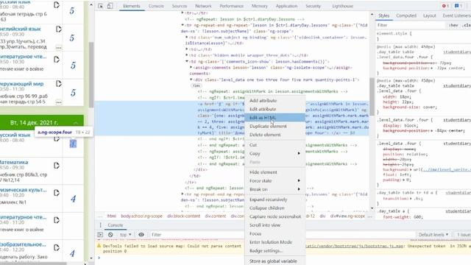Screen dimensions: 471x265
Task: Open the Break on submenu
Action: [x=275, y=189]
